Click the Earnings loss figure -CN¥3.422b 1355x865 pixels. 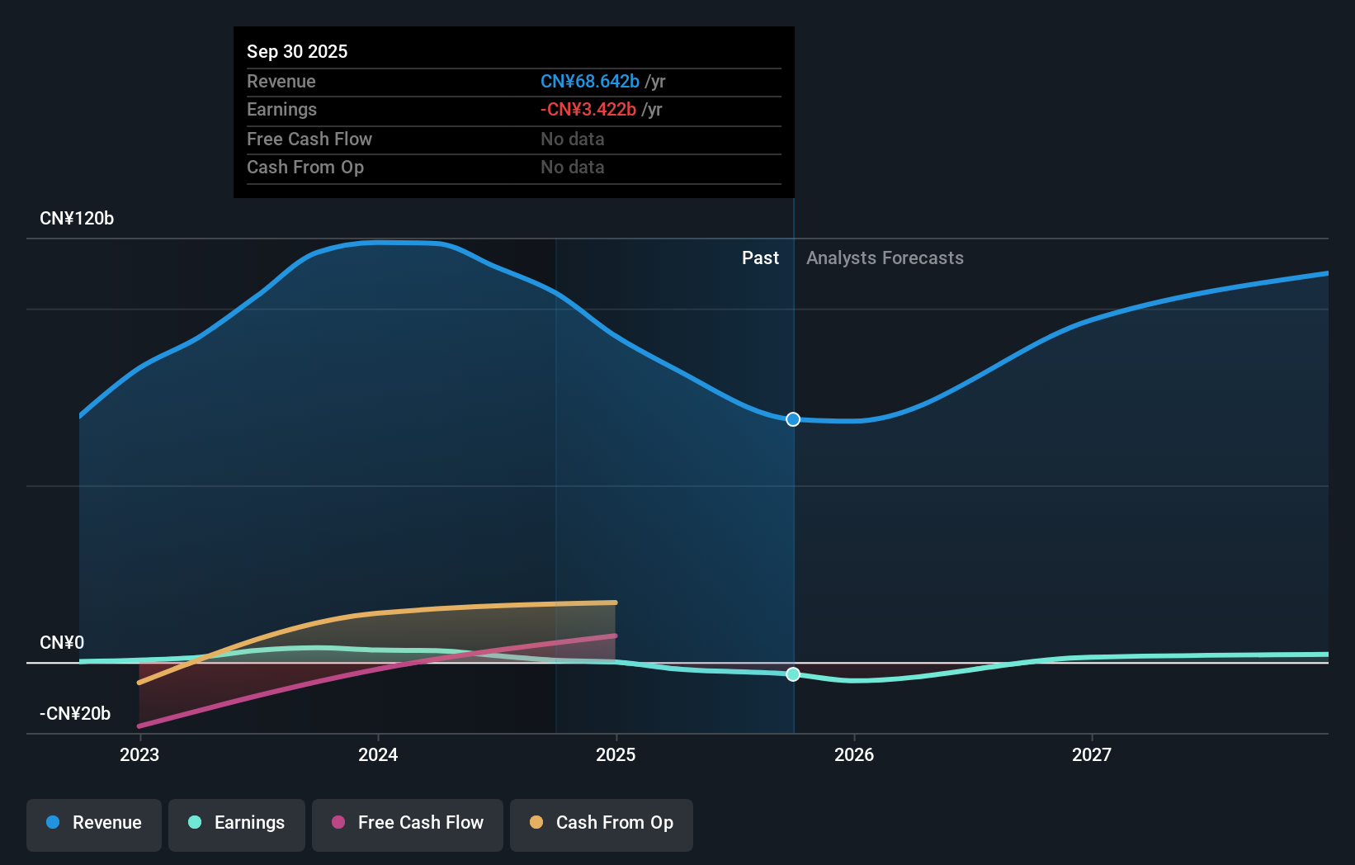pos(587,109)
